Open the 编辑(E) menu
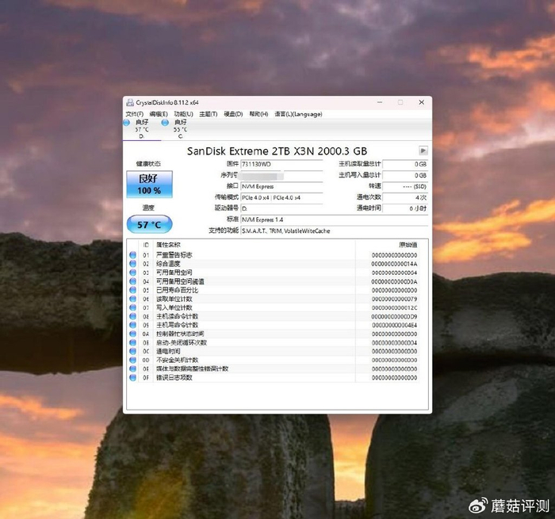Viewport: 555px width, 519px height. [159, 114]
